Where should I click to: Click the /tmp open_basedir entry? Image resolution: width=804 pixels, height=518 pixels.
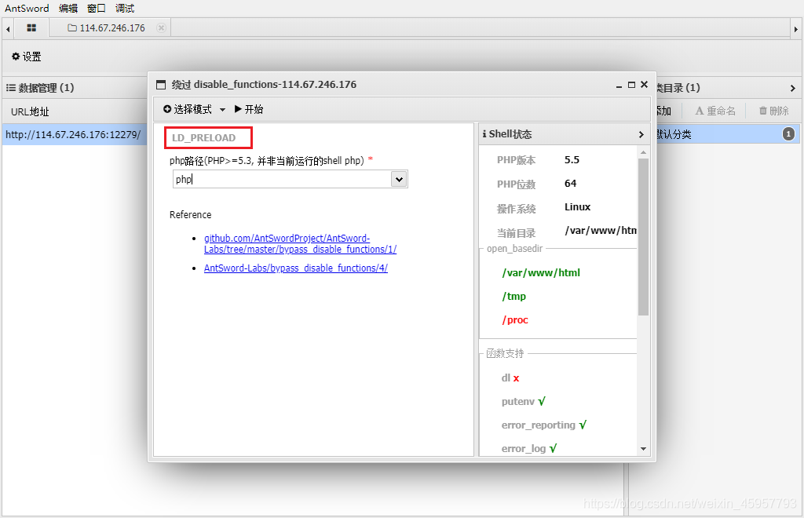tap(513, 296)
